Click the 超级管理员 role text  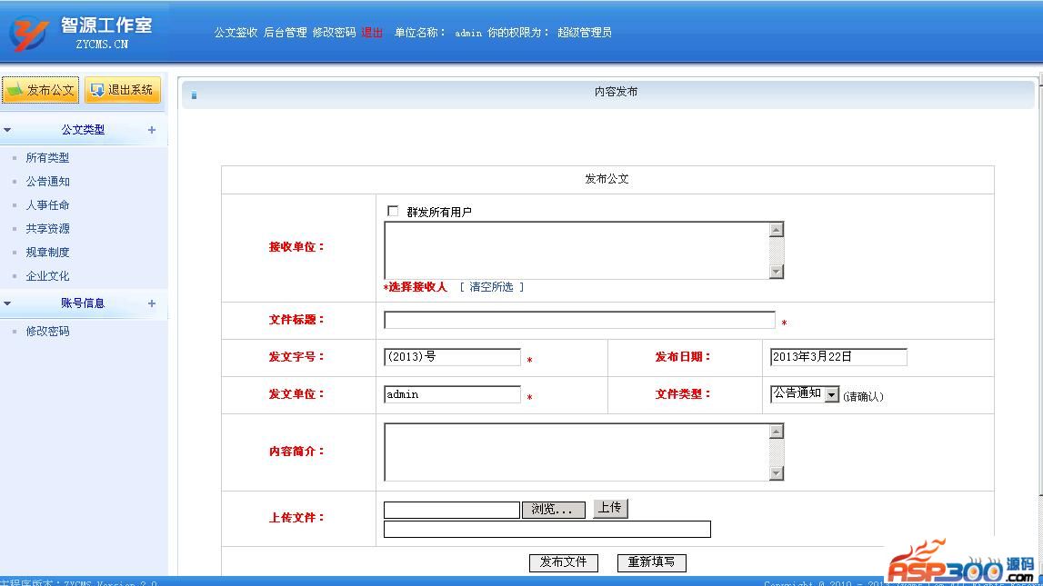click(x=585, y=33)
